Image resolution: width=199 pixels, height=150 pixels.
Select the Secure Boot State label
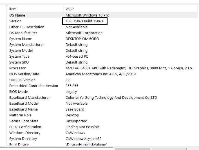24,121
